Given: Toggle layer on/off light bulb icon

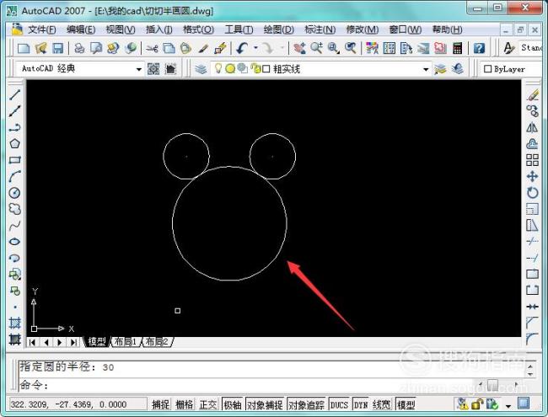Looking at the screenshot, I should pos(218,68).
